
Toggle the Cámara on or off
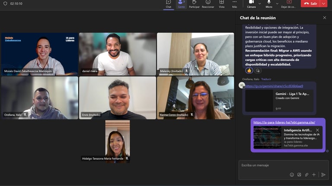251,4
